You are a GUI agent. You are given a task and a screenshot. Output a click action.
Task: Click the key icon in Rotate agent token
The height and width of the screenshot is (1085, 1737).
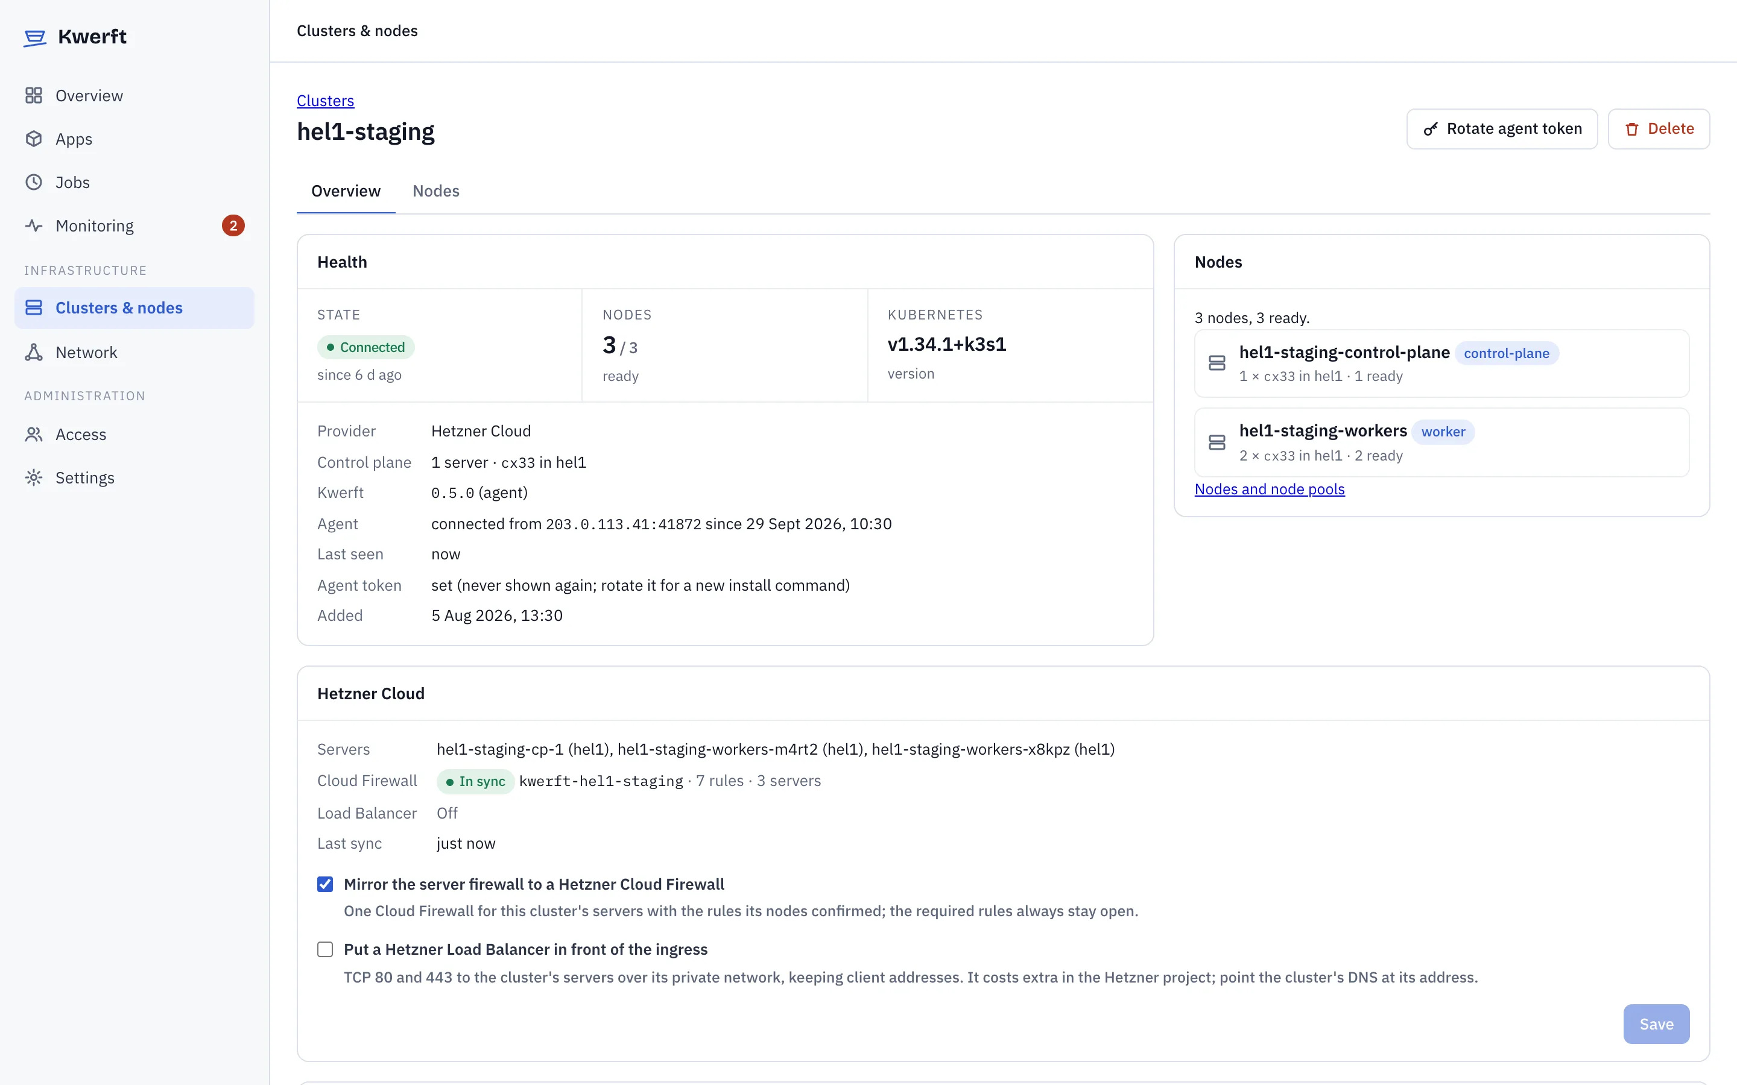[1431, 129]
